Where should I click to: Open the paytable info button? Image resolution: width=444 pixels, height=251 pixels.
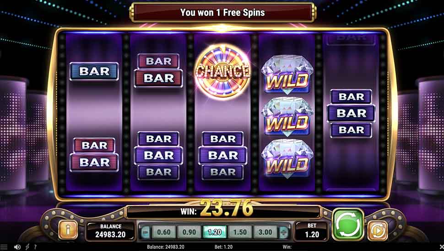tap(68, 230)
